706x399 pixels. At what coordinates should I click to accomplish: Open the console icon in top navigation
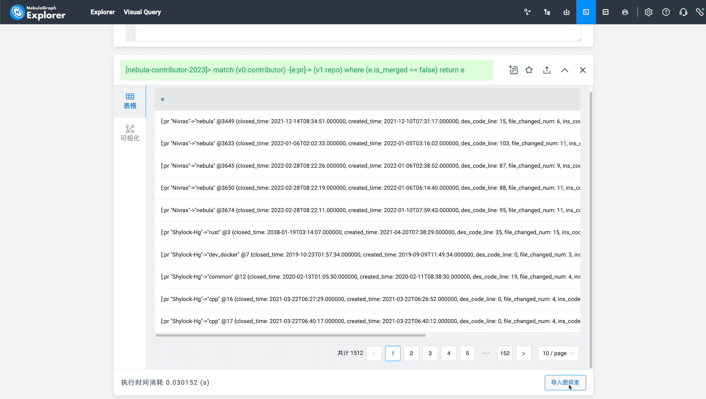[x=586, y=12]
